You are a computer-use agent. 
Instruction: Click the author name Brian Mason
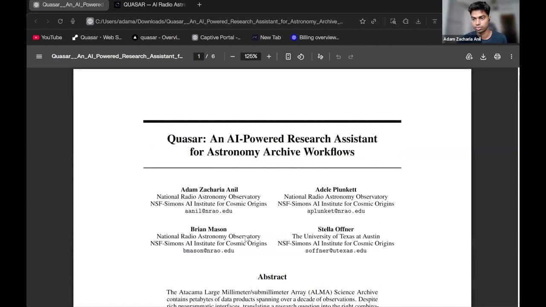coord(209,229)
